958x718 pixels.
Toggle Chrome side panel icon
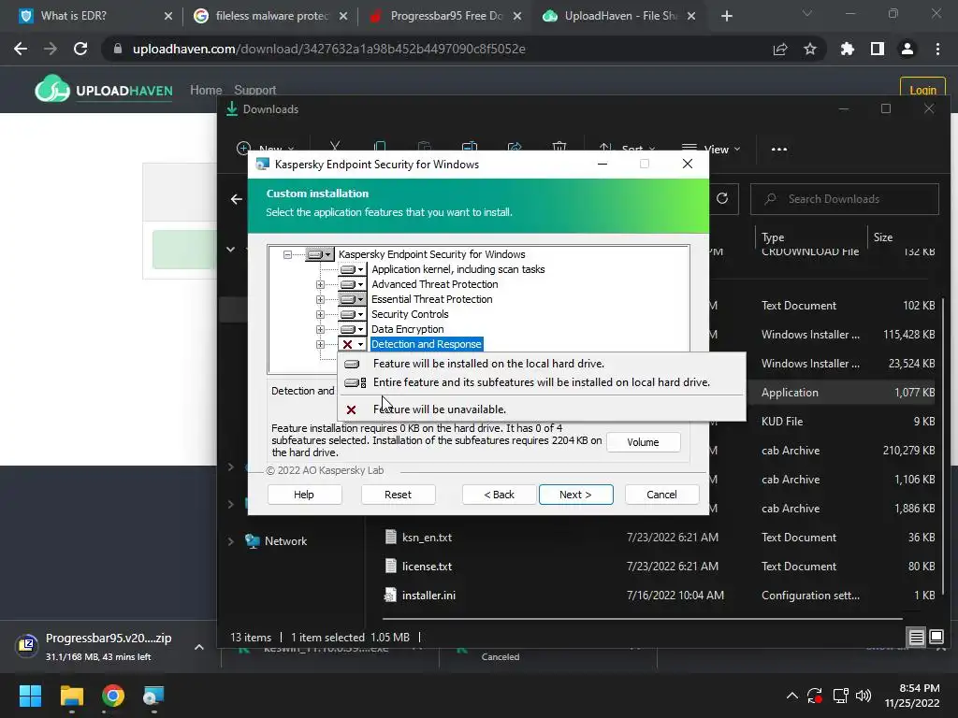(878, 49)
